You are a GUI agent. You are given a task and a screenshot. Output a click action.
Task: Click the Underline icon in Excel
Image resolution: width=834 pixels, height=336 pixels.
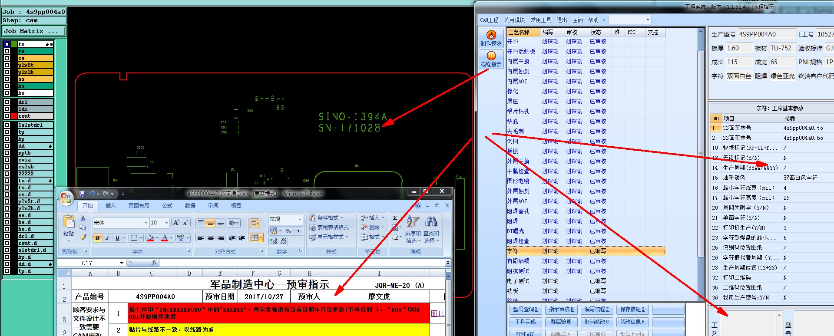click(117, 237)
